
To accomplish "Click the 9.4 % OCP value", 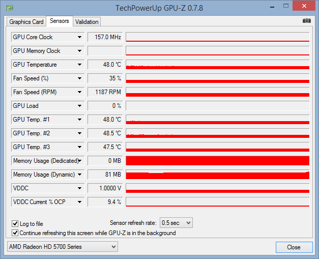I will [105, 202].
